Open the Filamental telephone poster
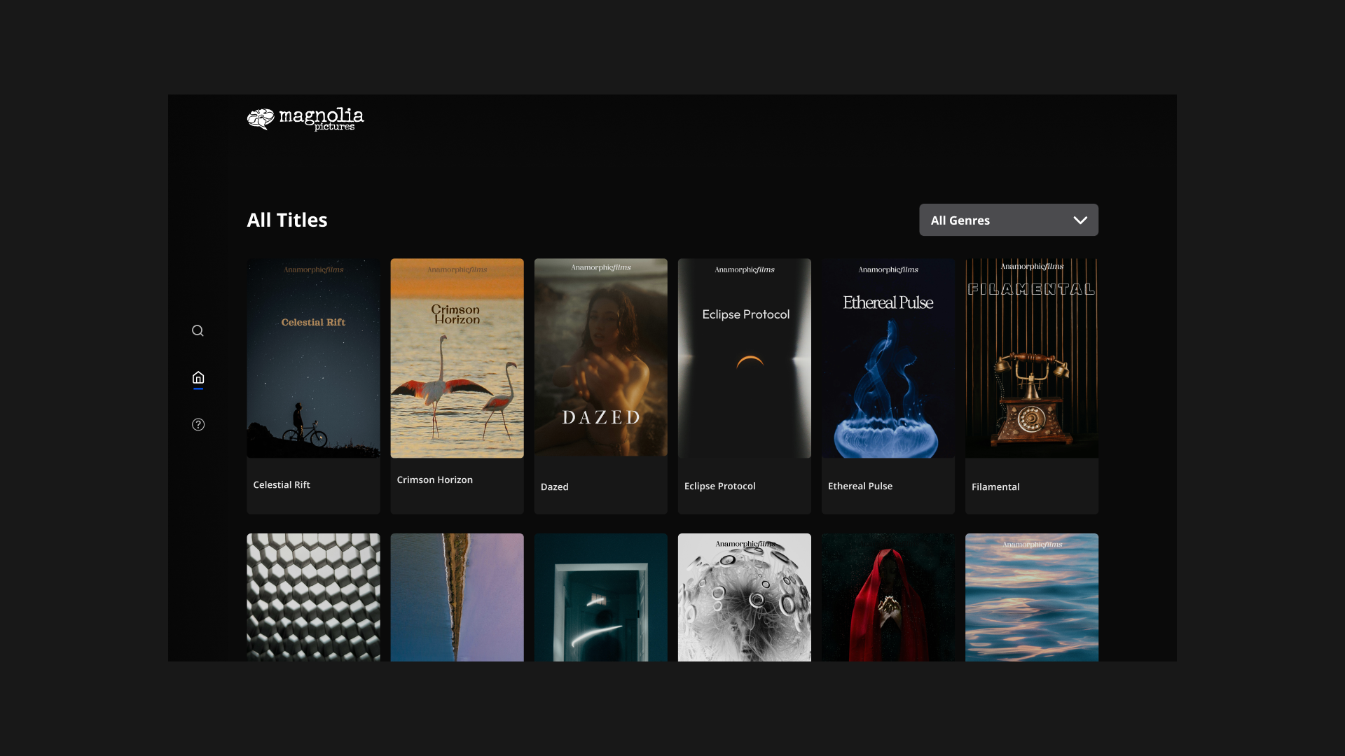This screenshot has height=756, width=1345. point(1031,358)
